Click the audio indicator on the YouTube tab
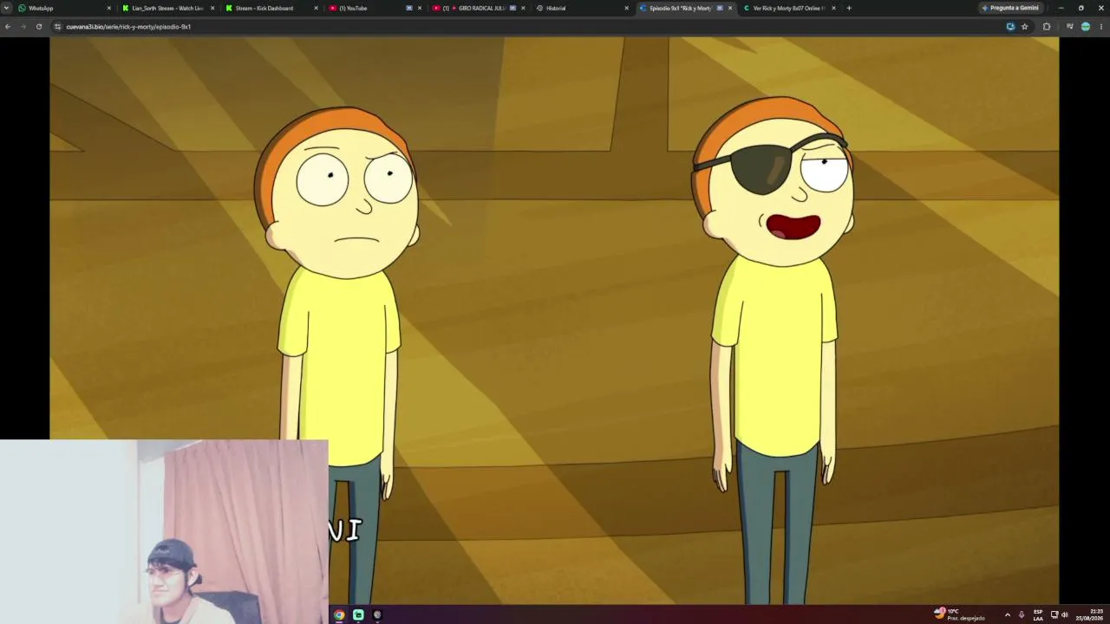Screen dimensions: 1110x624 pyautogui.click(x=409, y=8)
